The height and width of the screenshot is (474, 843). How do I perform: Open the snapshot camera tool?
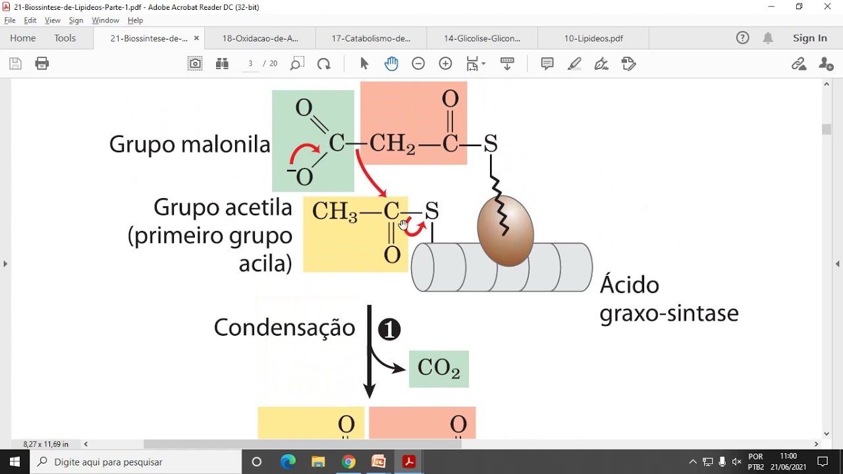tap(195, 64)
